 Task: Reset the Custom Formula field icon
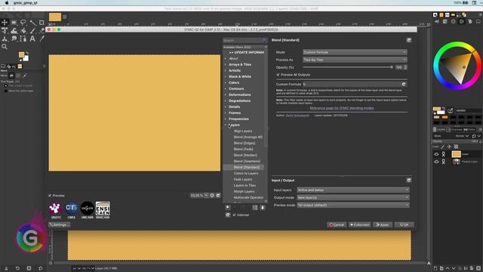click(404, 84)
